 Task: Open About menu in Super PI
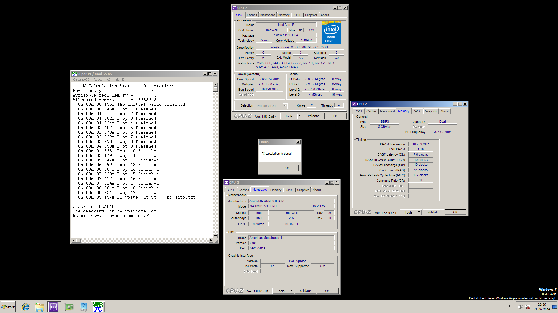tap(102, 79)
